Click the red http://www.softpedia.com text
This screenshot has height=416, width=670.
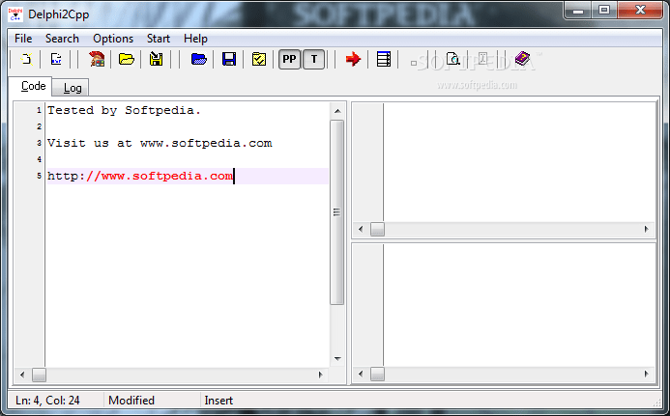pyautogui.click(x=160, y=176)
